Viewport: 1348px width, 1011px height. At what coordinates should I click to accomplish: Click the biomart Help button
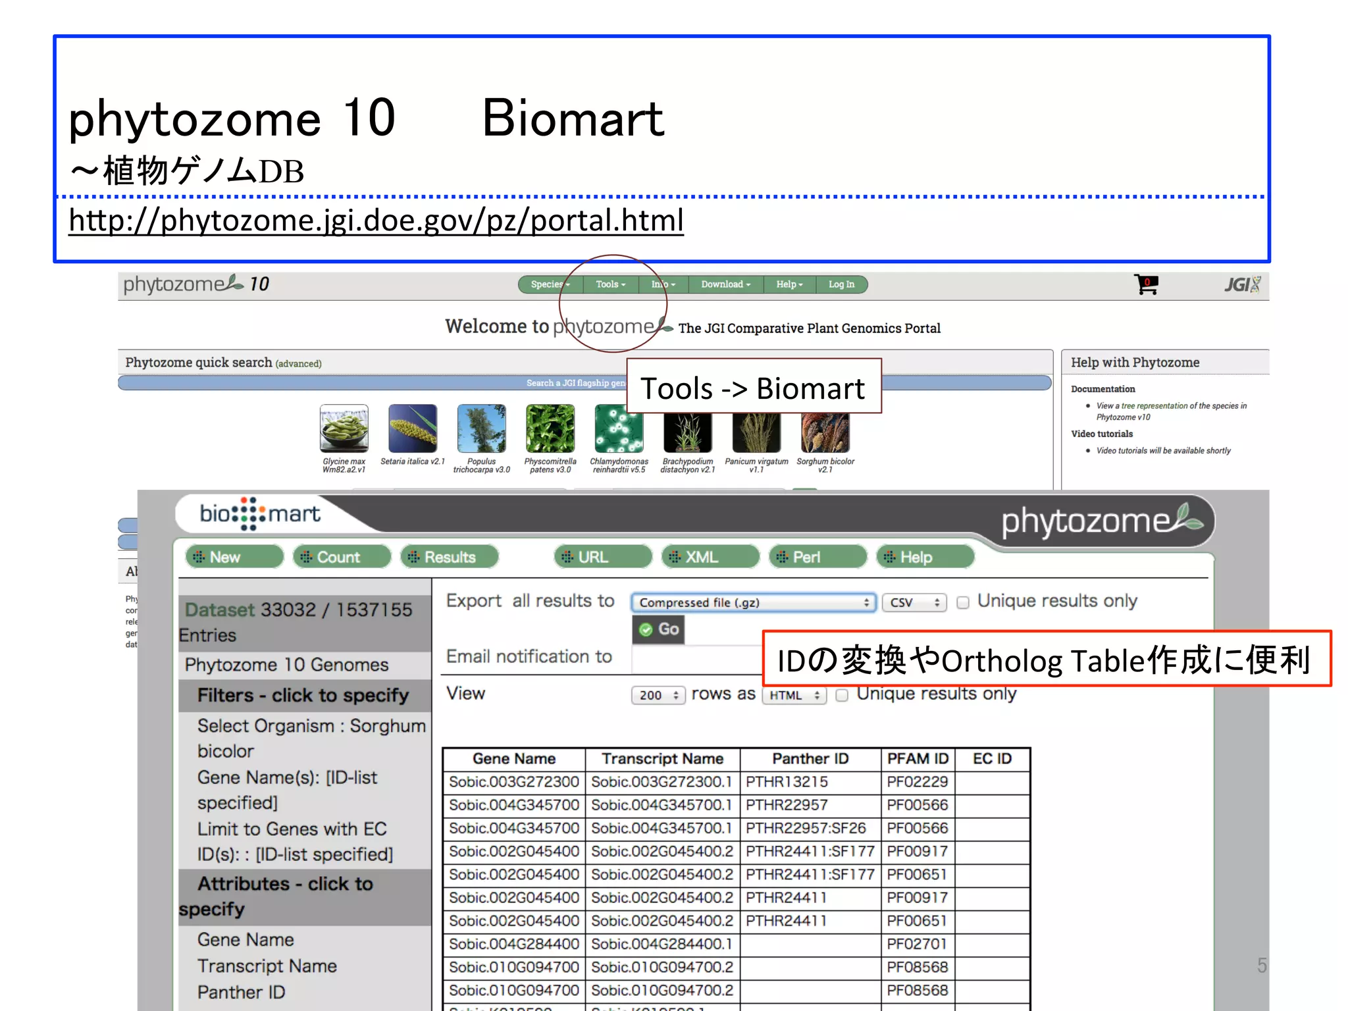925,557
